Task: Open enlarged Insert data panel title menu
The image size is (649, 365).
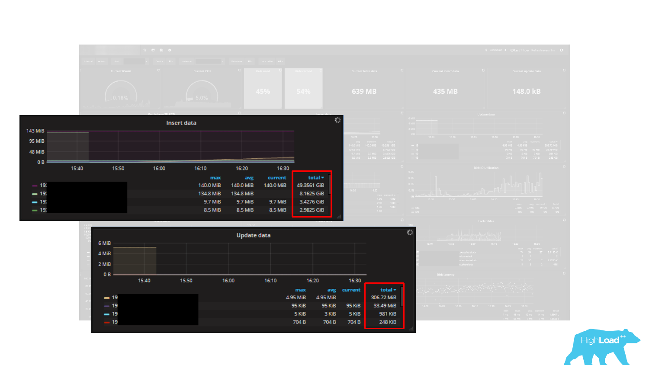Action: click(x=181, y=123)
